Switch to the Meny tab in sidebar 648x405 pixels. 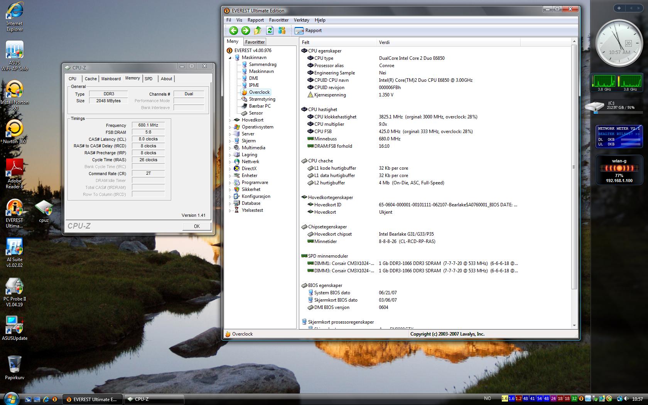tap(233, 41)
